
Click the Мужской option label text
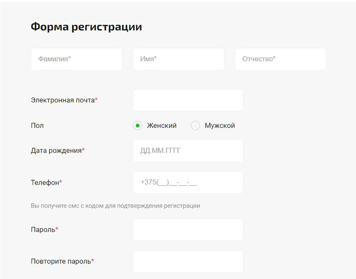219,125
